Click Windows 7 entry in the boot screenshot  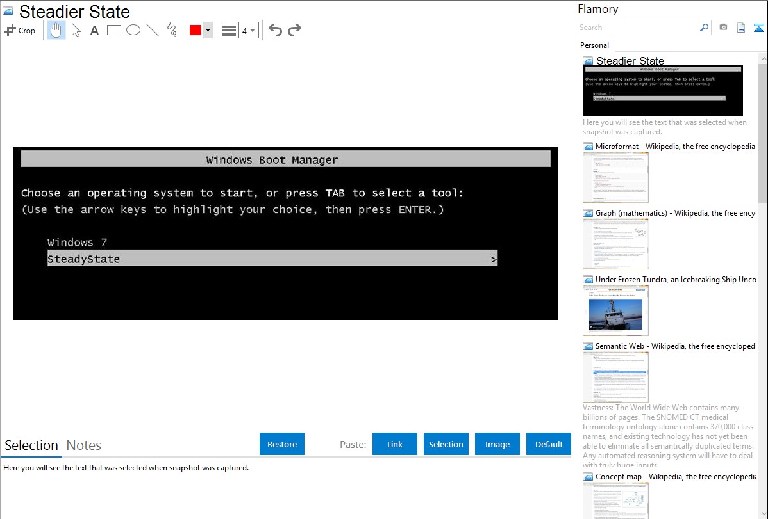click(x=77, y=242)
